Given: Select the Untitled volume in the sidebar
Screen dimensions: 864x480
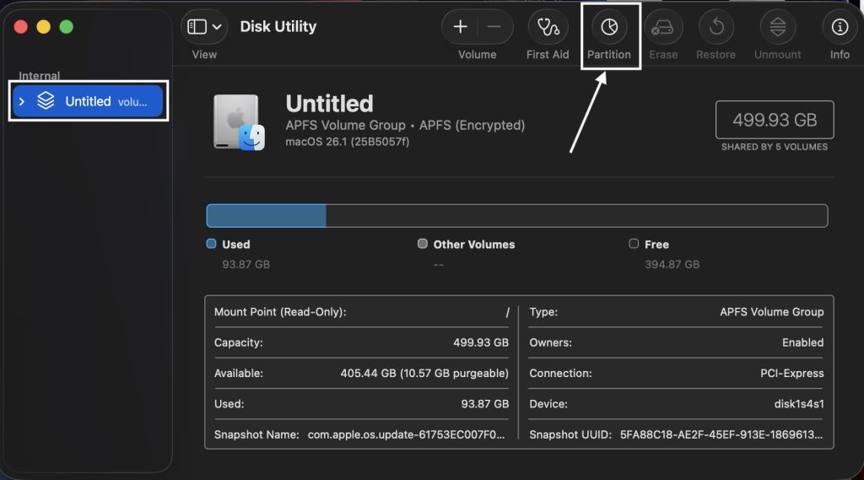Looking at the screenshot, I should point(88,102).
